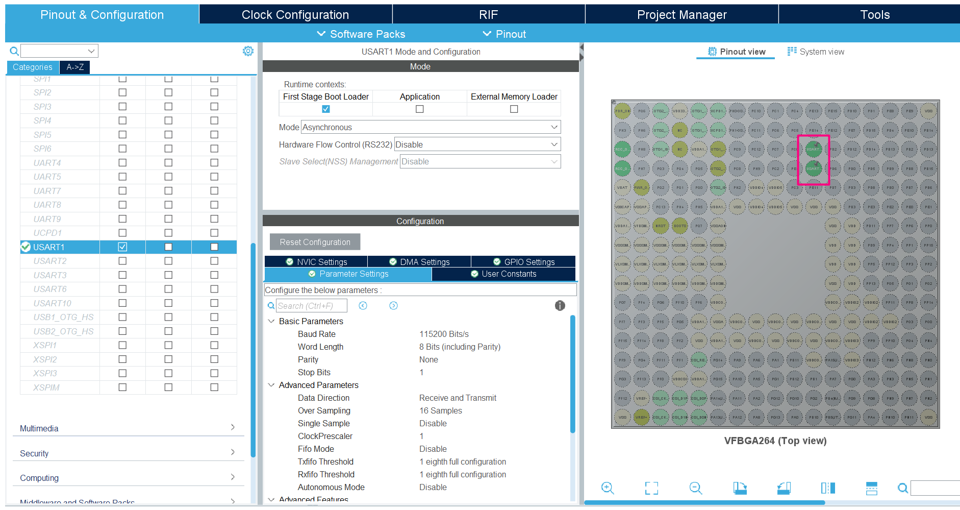Open the Mode Asynchronous dropdown
Image resolution: width=960 pixels, height=510 pixels.
pyautogui.click(x=431, y=127)
